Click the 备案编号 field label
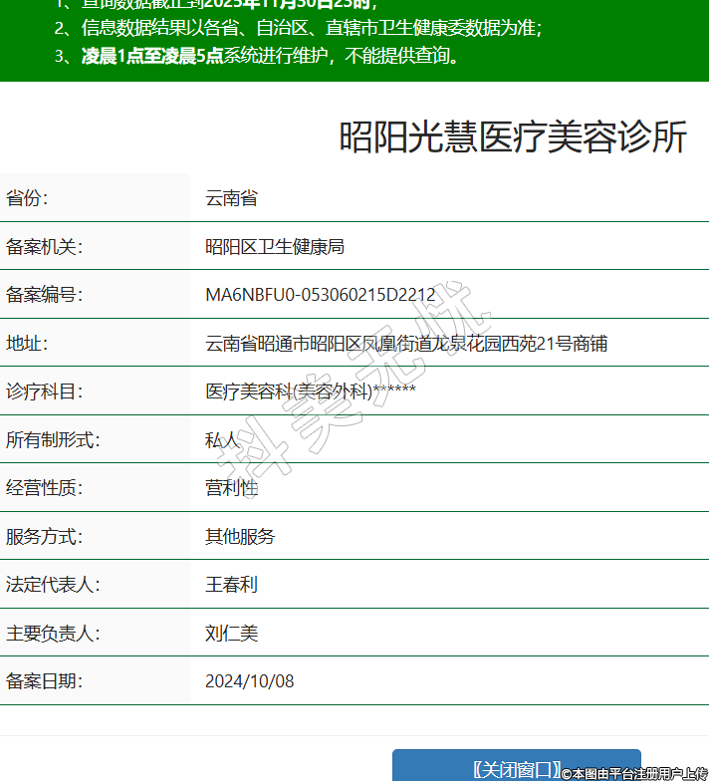 [x=44, y=295]
